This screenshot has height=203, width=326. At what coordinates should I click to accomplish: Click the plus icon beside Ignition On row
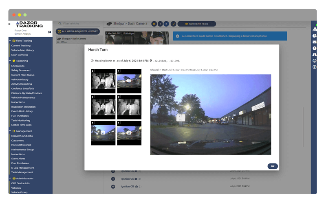[x=113, y=179]
